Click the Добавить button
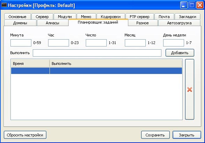The width and height of the screenshot is (205, 143). (180, 53)
